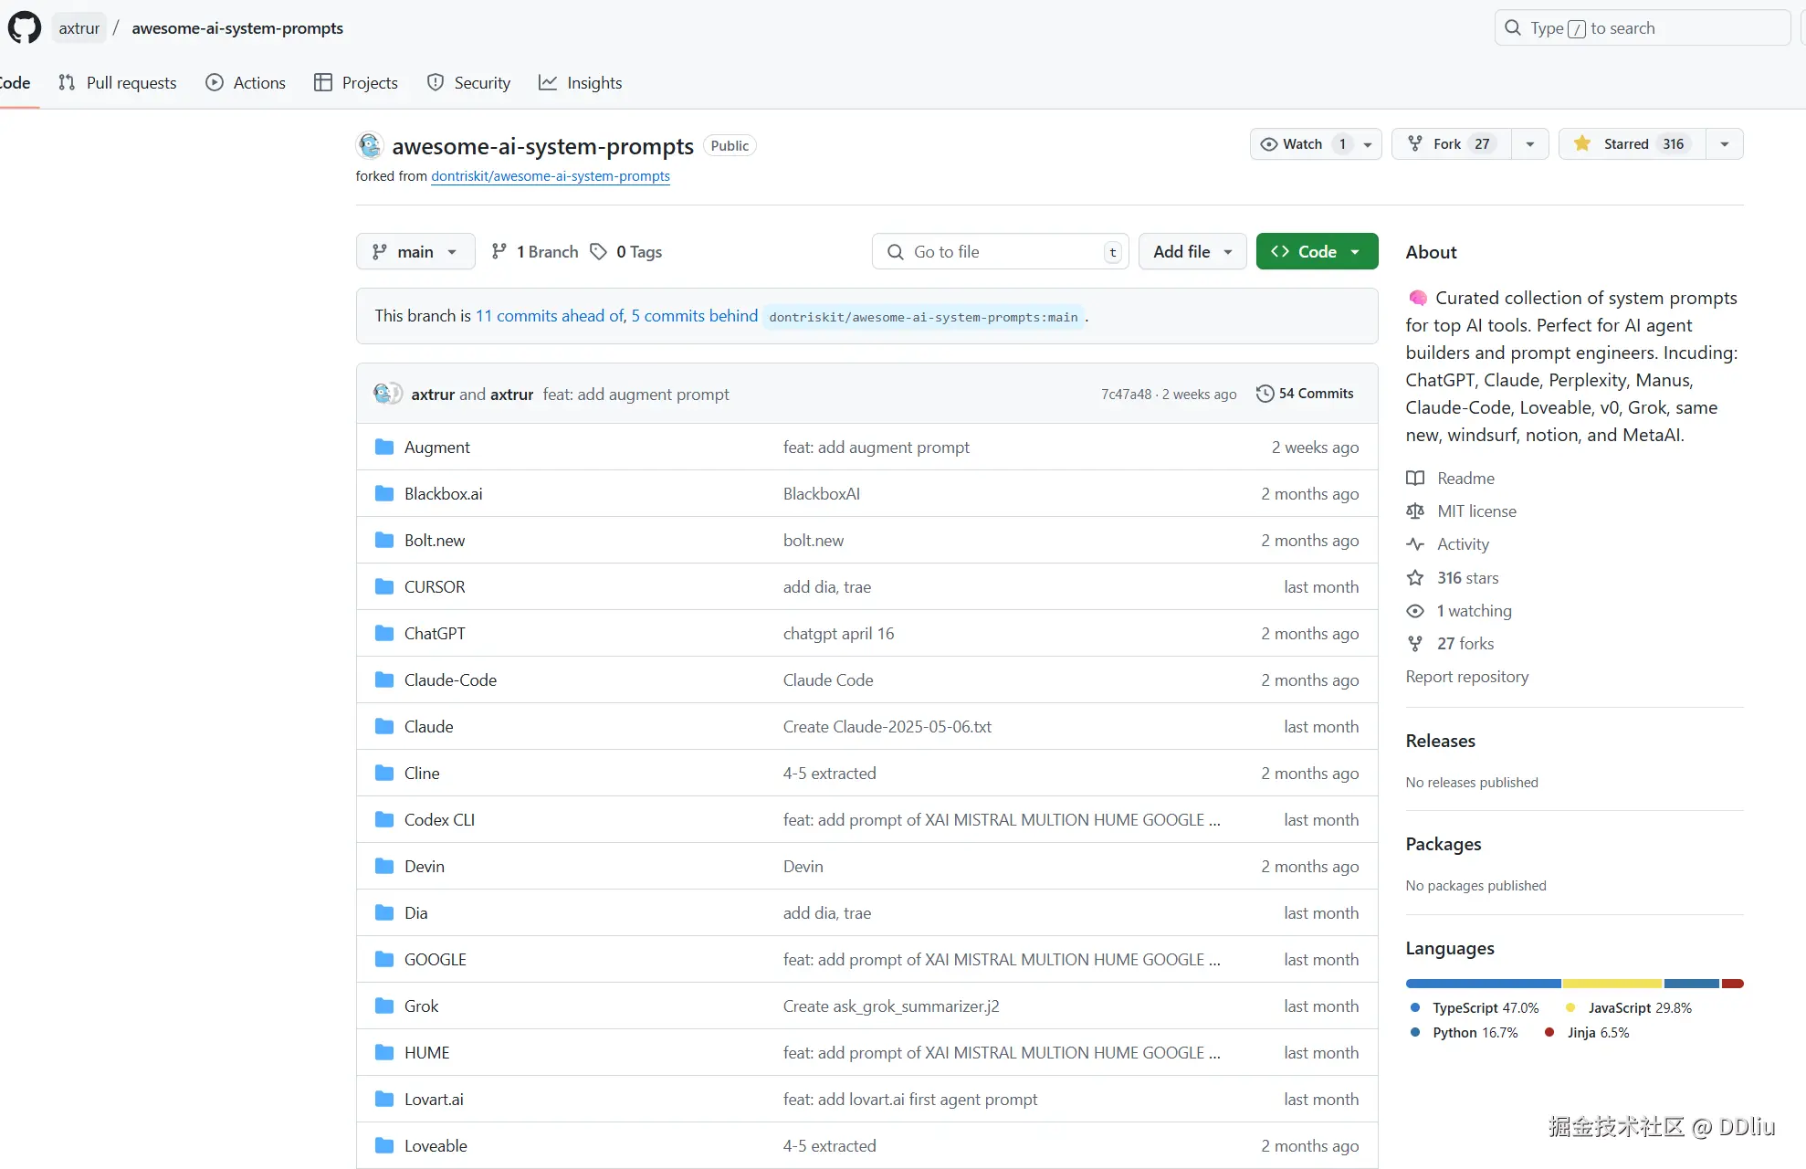Click the Readme book icon
Screen dimensions: 1806x1169
[x=1415, y=479]
